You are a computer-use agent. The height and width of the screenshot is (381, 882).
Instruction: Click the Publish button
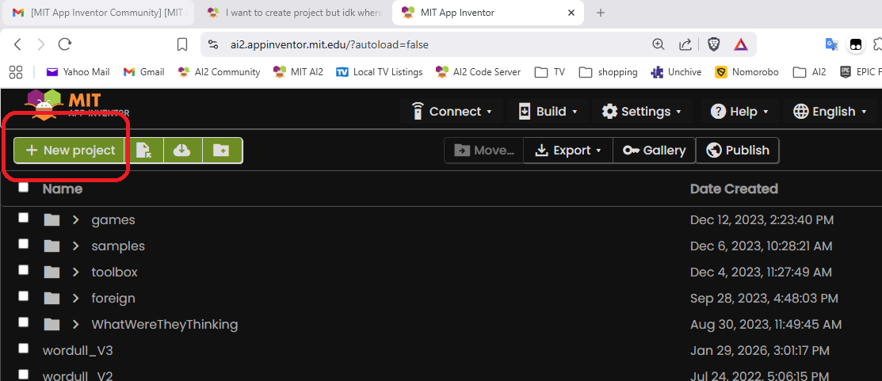[x=738, y=150]
